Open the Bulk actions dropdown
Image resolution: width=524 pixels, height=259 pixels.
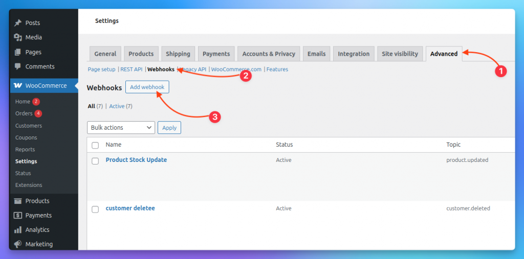click(x=121, y=128)
